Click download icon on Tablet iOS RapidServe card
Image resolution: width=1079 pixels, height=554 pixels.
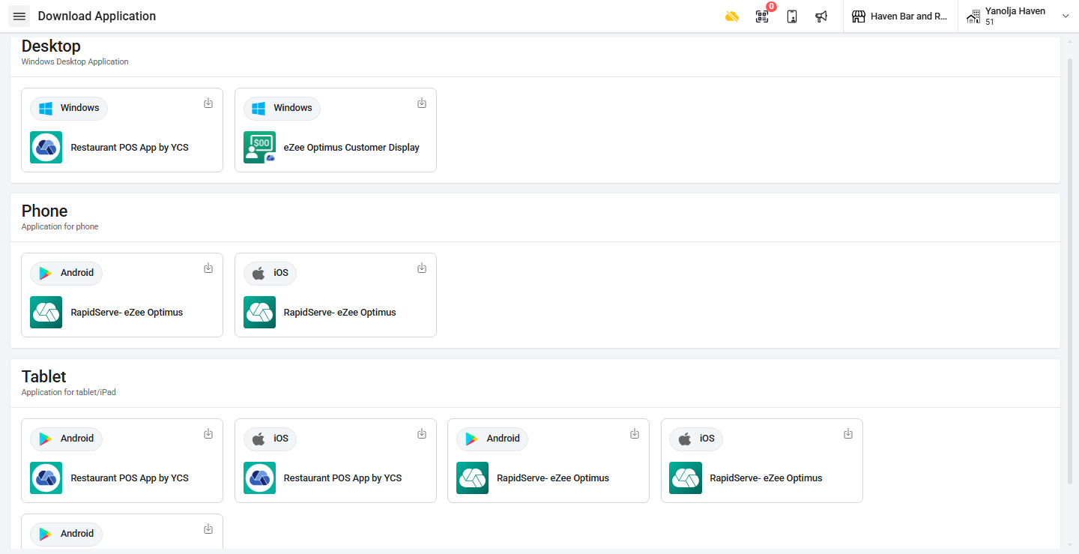pyautogui.click(x=848, y=434)
